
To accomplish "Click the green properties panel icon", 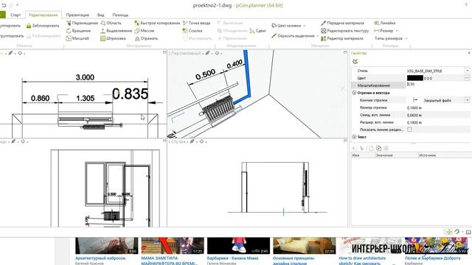I will click(x=355, y=61).
